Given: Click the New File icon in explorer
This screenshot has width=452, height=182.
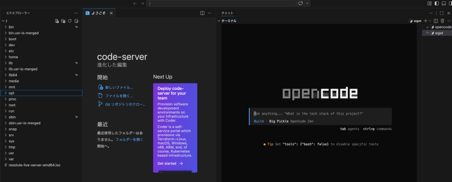Looking at the screenshot, I should [56, 21].
